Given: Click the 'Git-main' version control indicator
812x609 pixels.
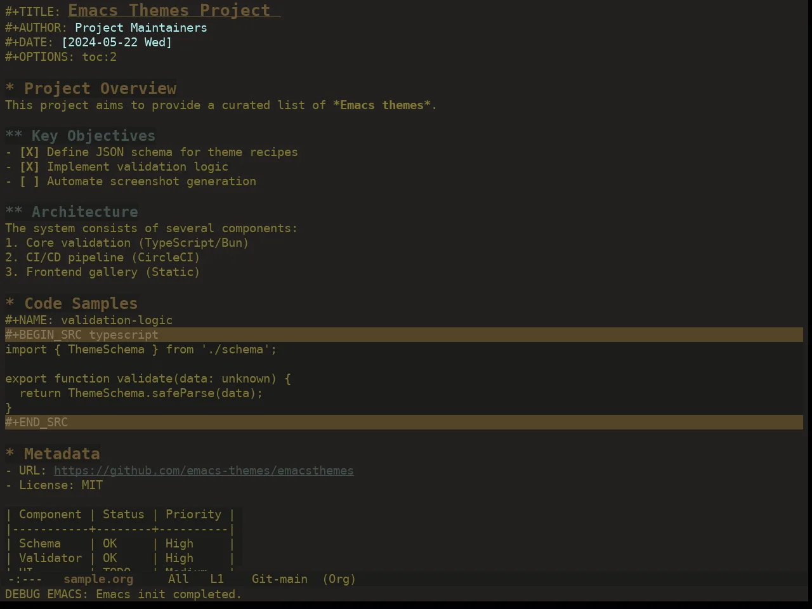Looking at the screenshot, I should coord(280,579).
